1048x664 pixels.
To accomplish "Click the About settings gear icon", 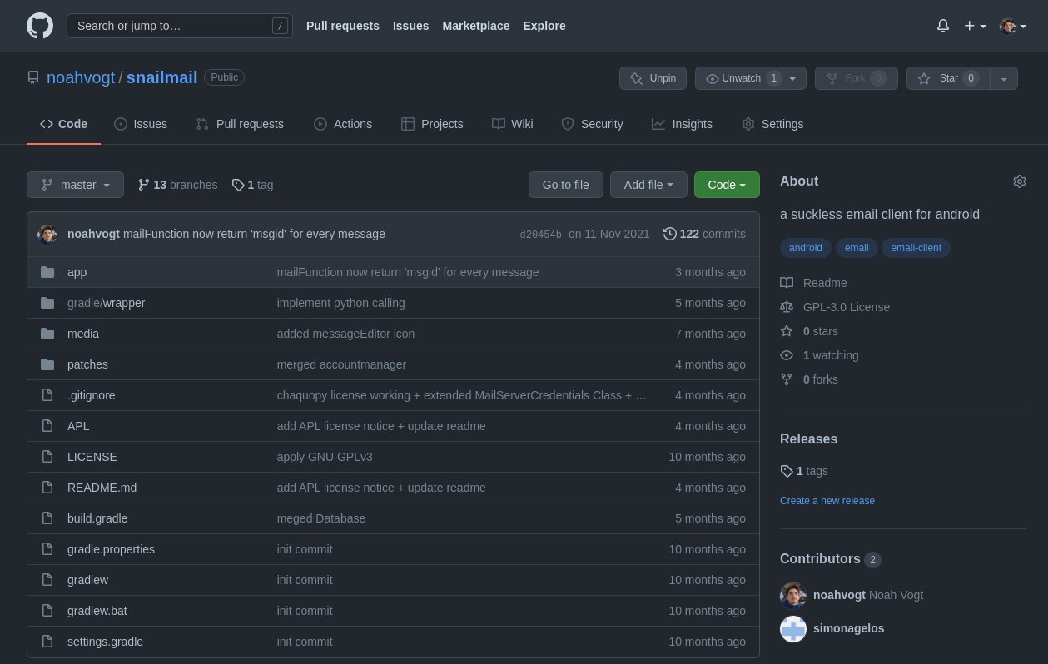I will point(1019,181).
